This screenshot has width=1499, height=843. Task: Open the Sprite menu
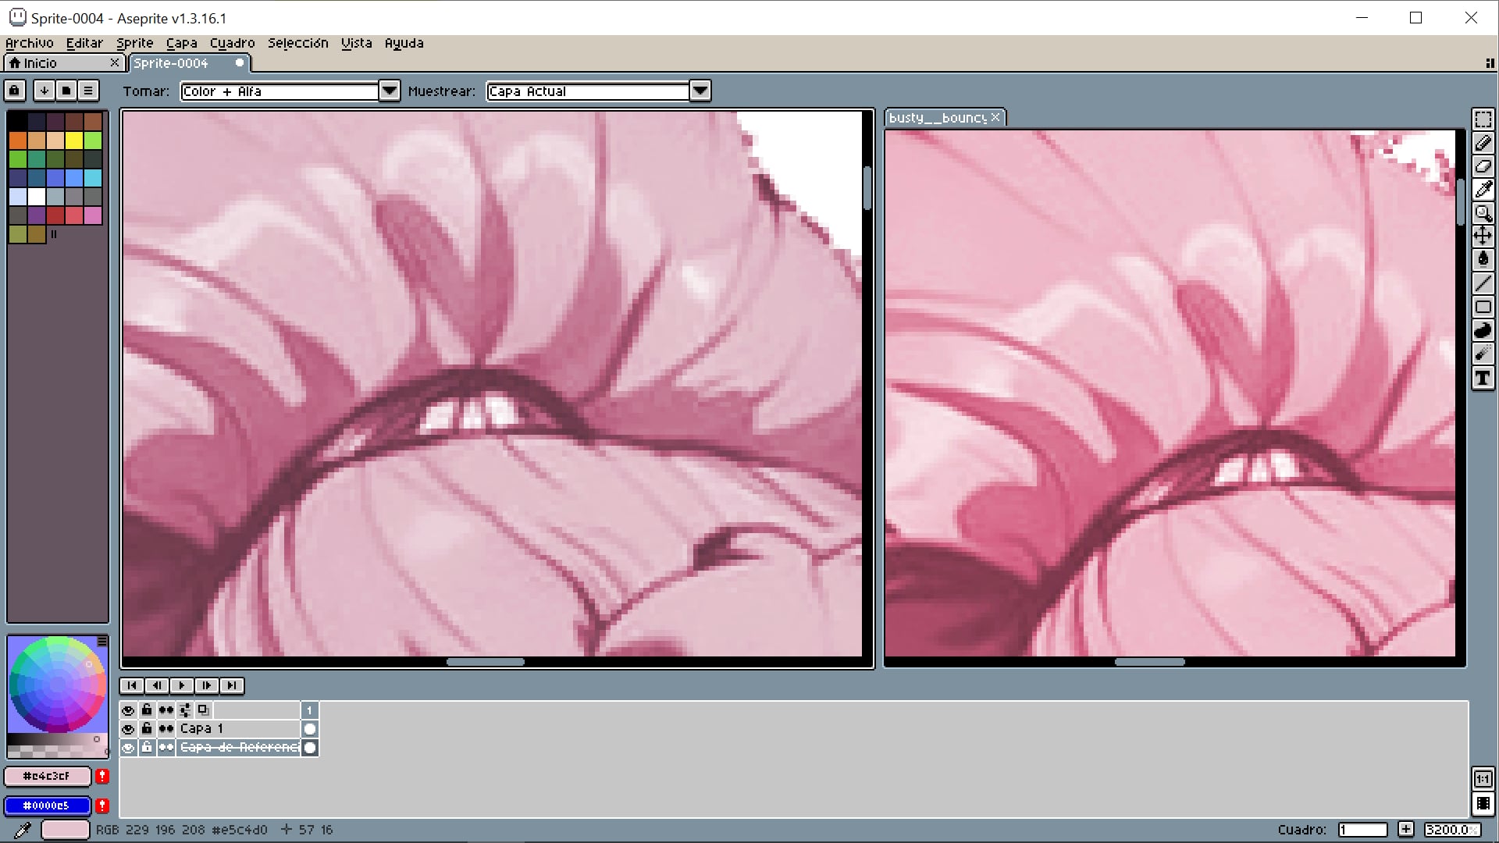134,43
